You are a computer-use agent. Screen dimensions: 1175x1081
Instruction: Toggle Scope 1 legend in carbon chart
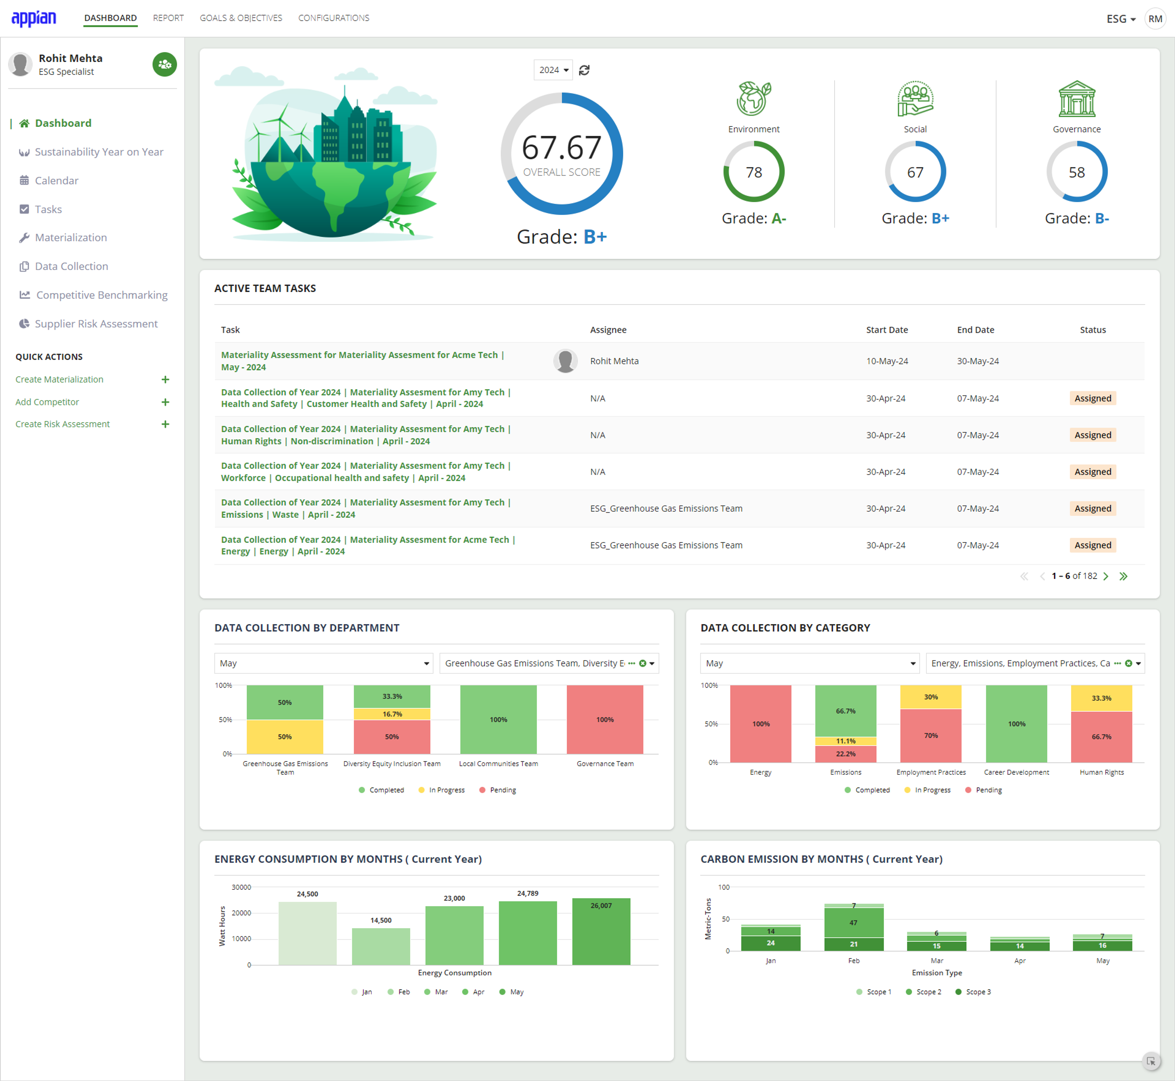click(874, 992)
